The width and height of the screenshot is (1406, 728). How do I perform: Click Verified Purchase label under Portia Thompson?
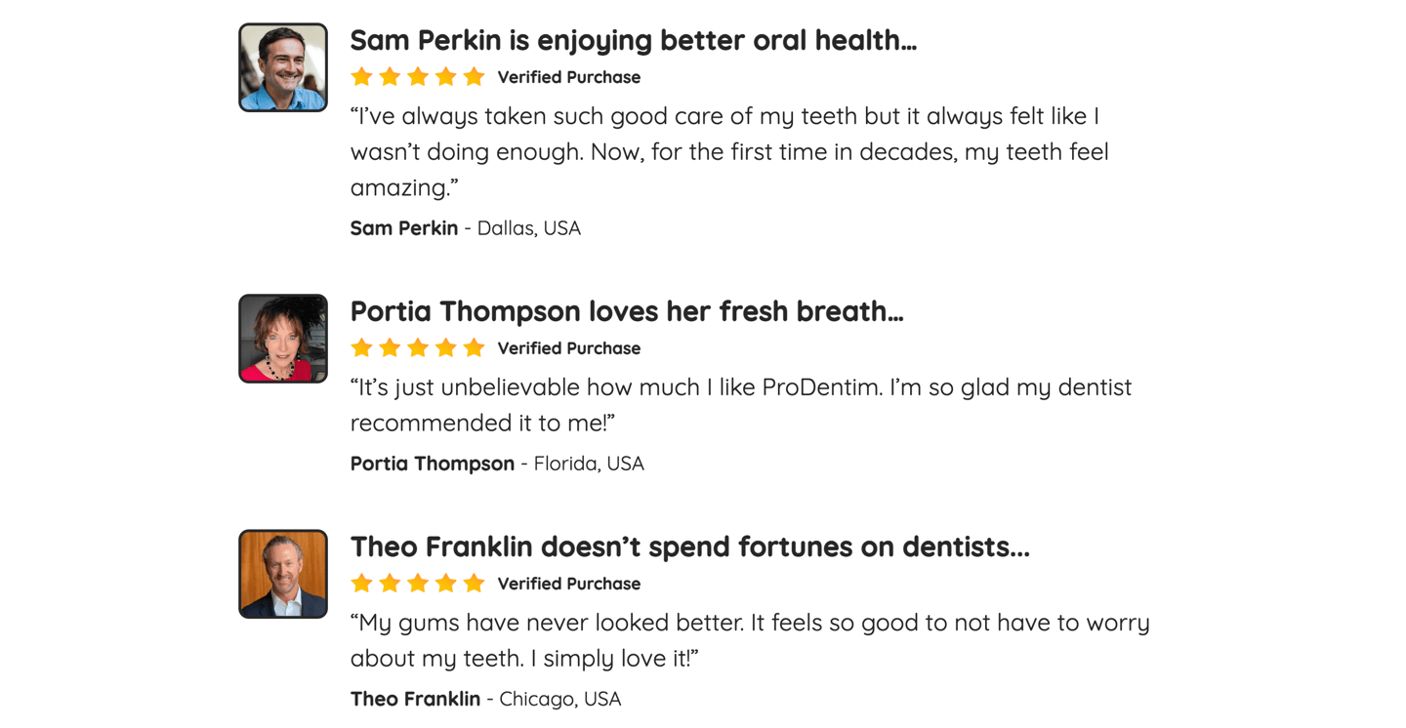tap(569, 348)
